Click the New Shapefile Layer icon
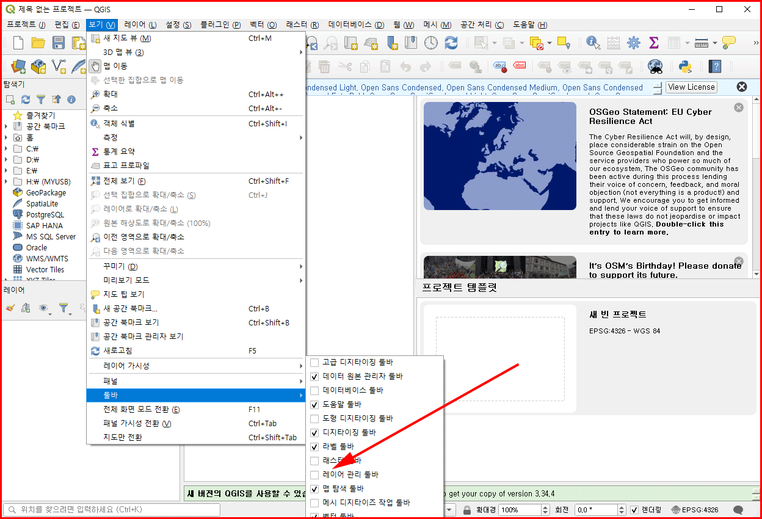Viewport: 762px width, 519px height. pyautogui.click(x=59, y=66)
